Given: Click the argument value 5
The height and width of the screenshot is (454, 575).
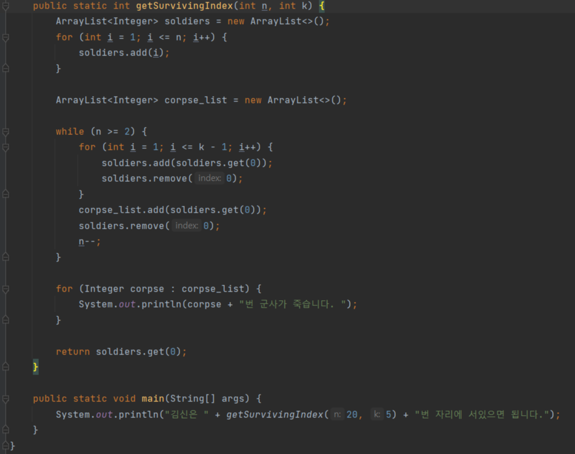Looking at the screenshot, I should tap(388, 415).
